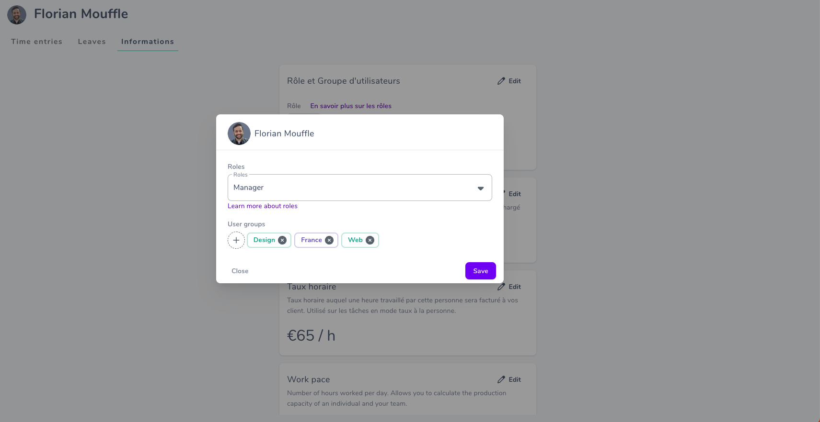
Task: Switch to the Time entries tab
Action: 37,42
